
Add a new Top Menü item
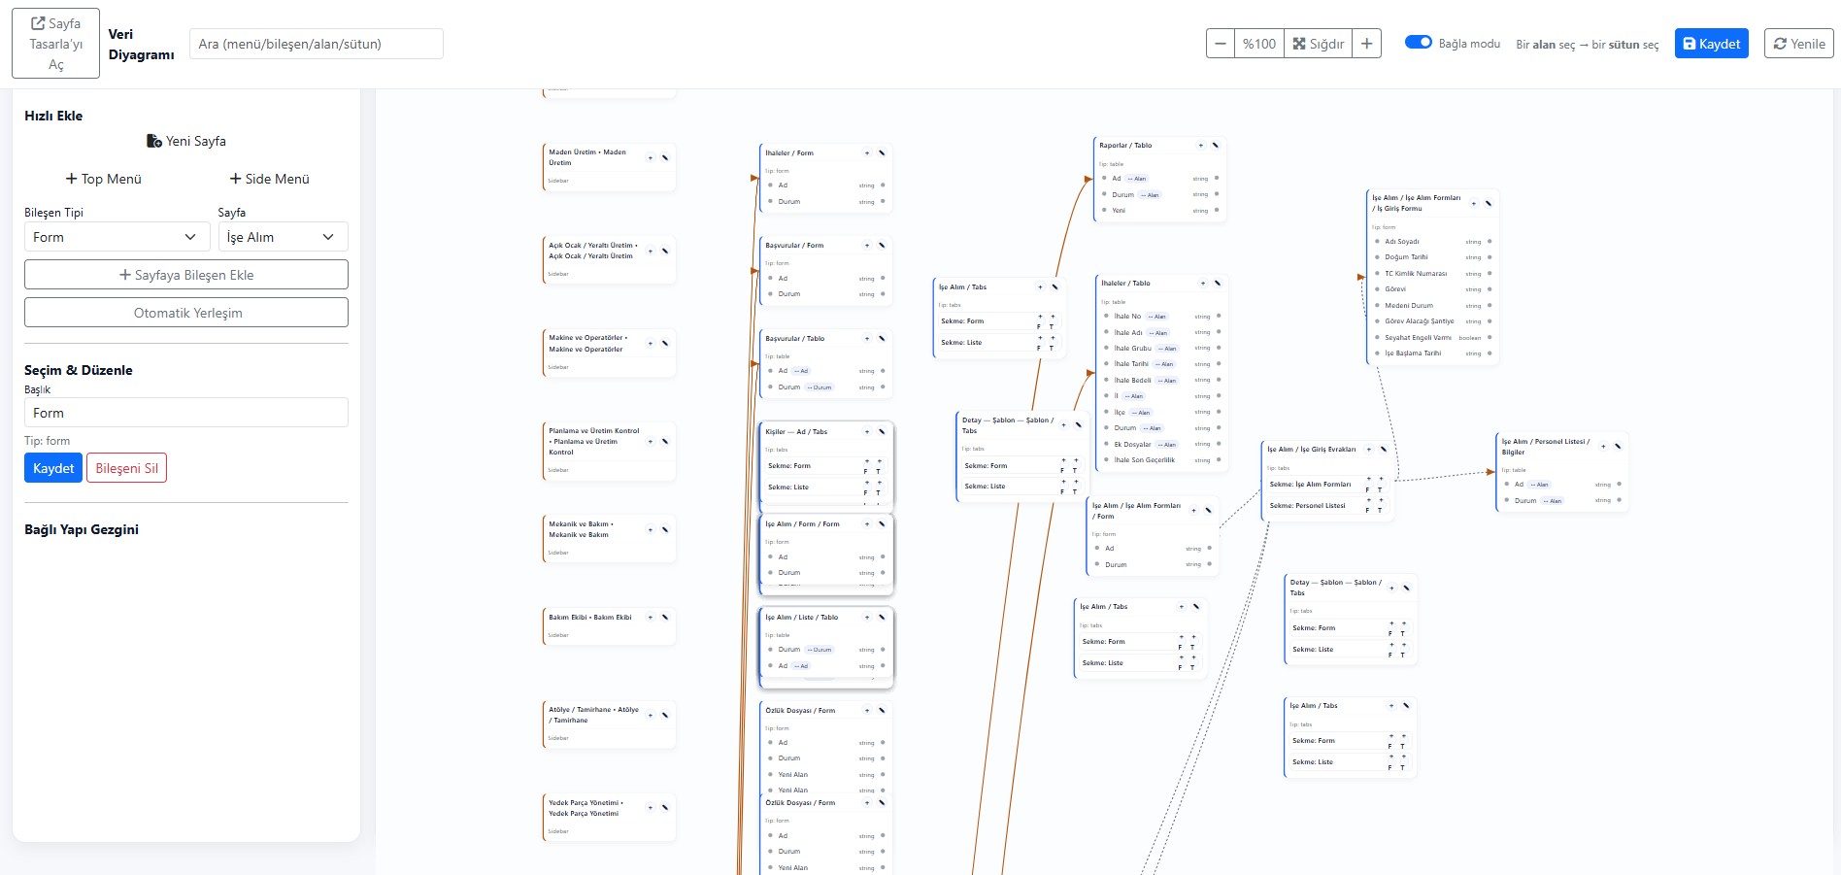(x=104, y=179)
